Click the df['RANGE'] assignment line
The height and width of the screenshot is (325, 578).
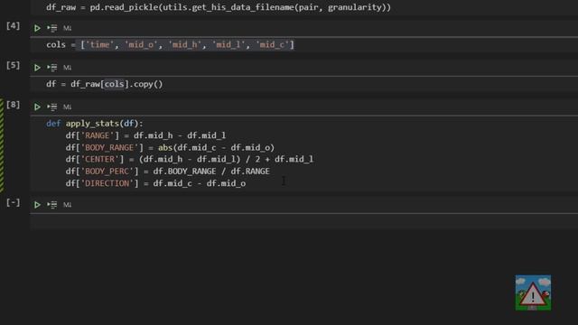(x=145, y=135)
